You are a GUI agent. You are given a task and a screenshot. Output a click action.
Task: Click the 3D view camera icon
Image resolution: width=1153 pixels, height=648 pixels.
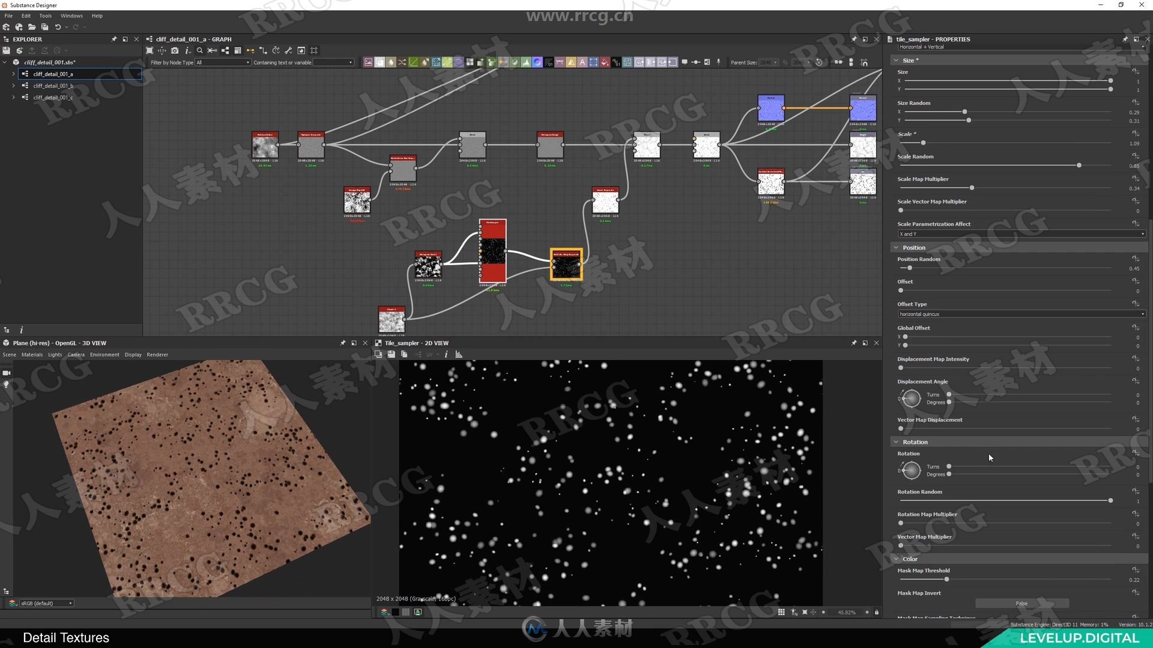coord(7,373)
